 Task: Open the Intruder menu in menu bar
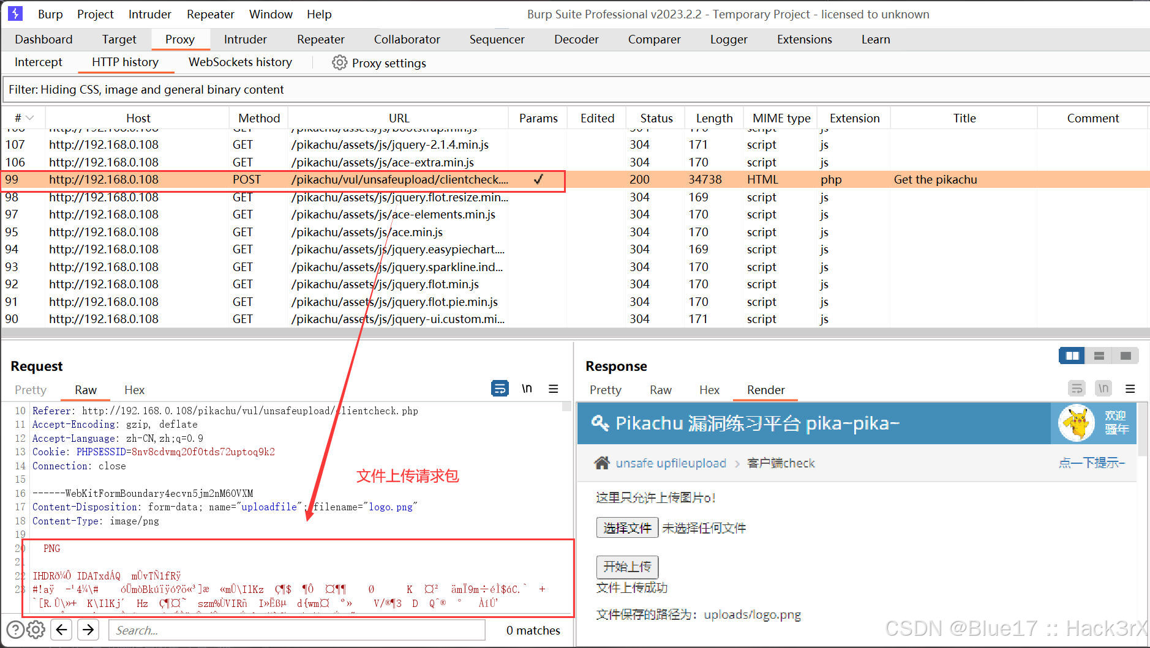click(150, 14)
